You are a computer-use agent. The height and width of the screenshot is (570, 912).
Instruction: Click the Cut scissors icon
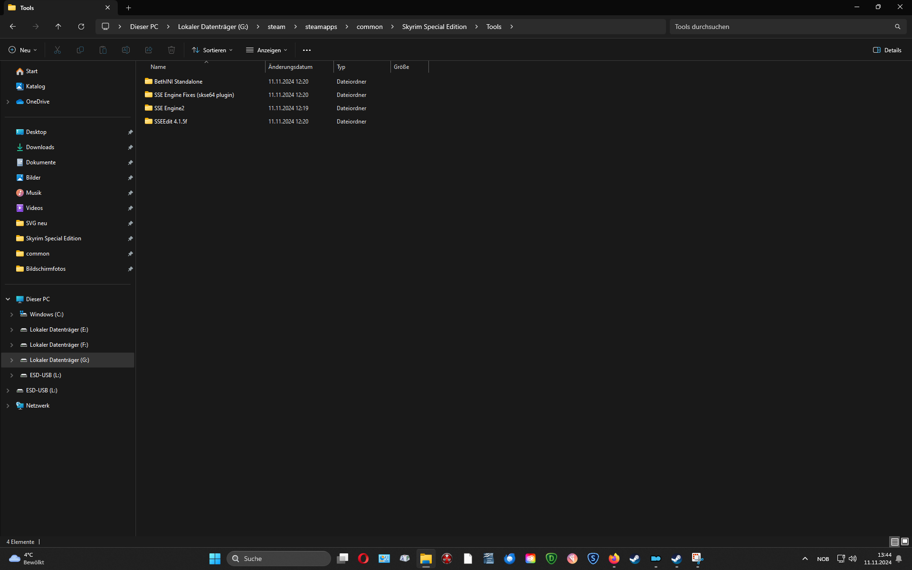coord(57,50)
